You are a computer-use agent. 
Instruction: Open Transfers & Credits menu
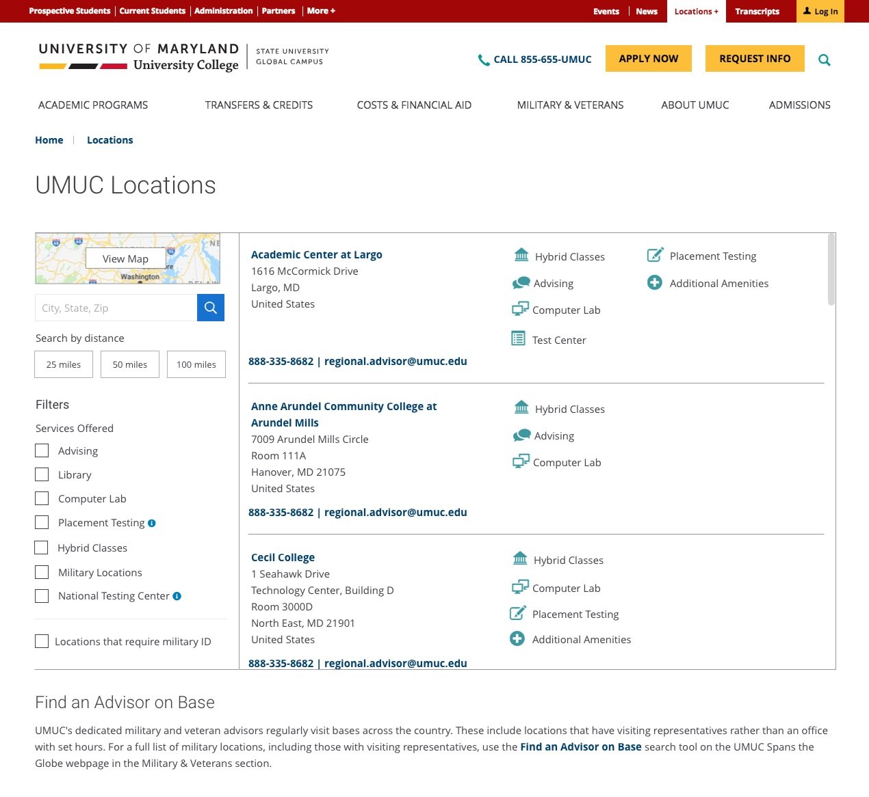(x=259, y=105)
